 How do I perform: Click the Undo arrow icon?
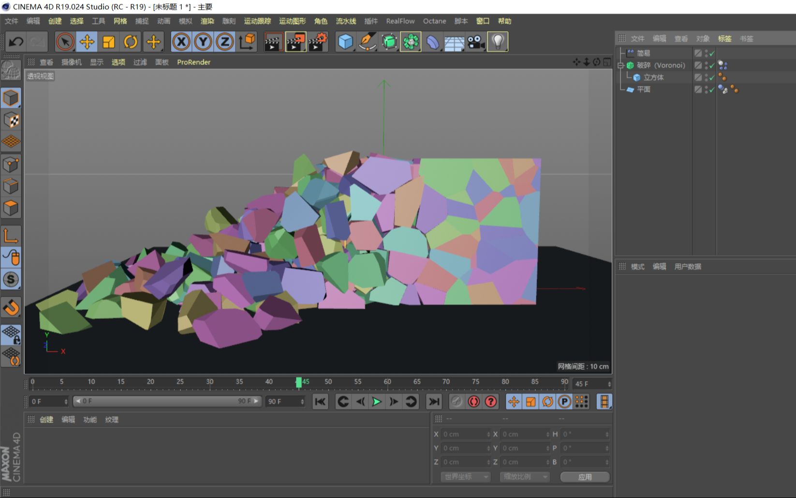(x=16, y=42)
